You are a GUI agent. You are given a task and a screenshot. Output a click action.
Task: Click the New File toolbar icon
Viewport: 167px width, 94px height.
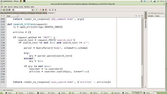point(1,10)
